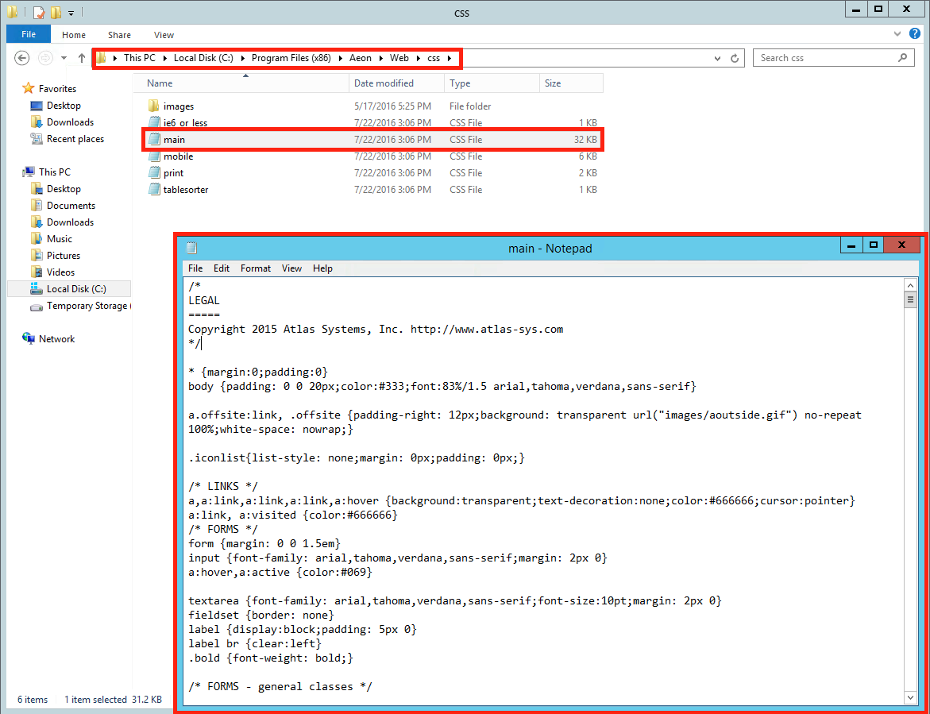Open Downloads under Favorites
The image size is (930, 714).
(70, 122)
